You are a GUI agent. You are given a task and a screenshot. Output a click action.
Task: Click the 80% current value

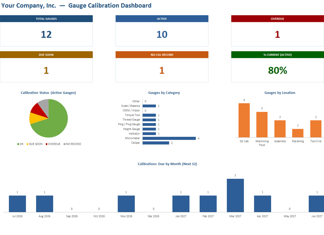(277, 70)
